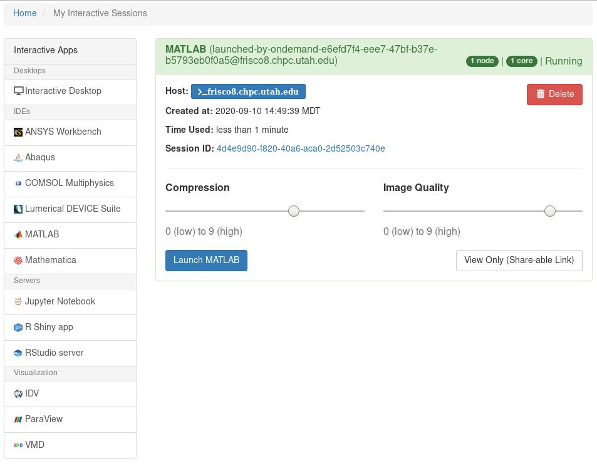Click the trash can icon on Delete

click(x=540, y=94)
